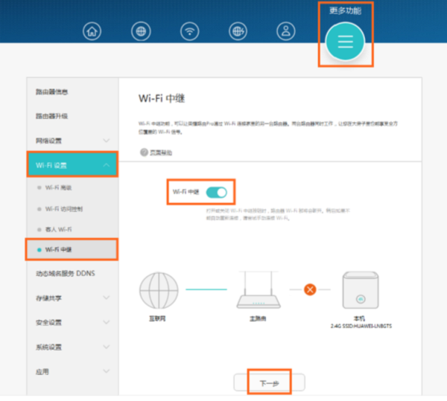Toggle the Wi-Fi 中继 switch
Screen dimensions: 447x401
click(216, 192)
